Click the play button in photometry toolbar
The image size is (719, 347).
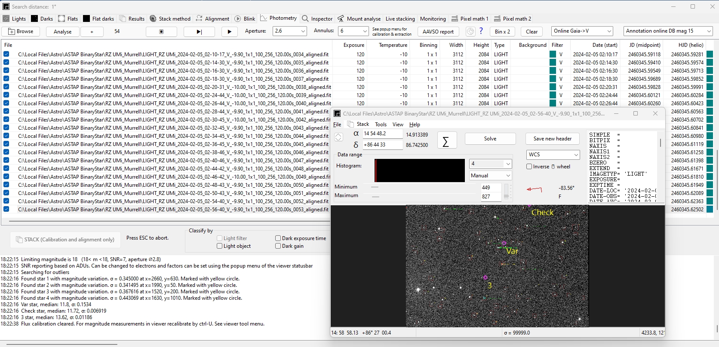230,31
